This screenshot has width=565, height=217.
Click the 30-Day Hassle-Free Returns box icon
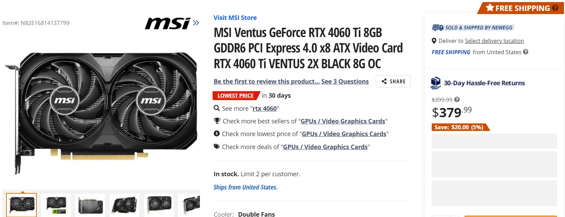436,83
